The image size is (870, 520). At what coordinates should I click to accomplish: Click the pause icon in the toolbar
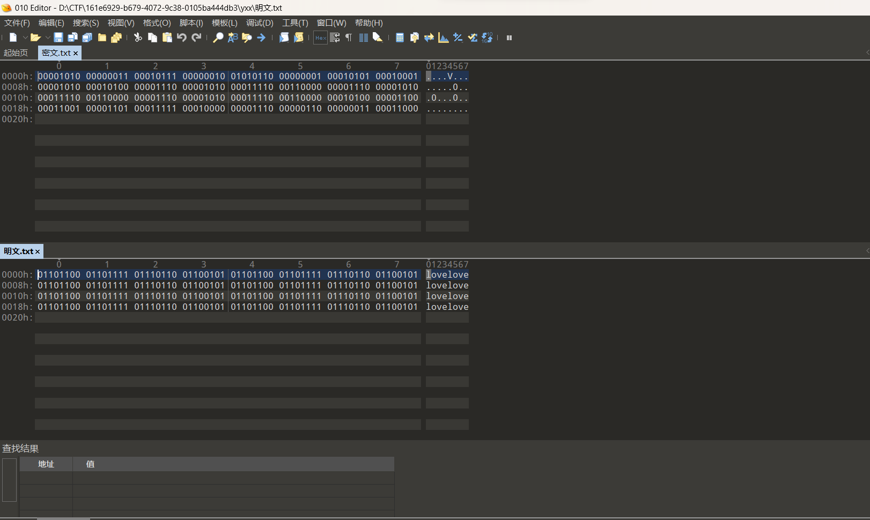(x=509, y=38)
